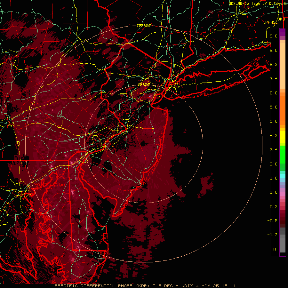The image size is (288, 288).
Task: Click the 0.2 legend value
Action: (x=274, y=207)
